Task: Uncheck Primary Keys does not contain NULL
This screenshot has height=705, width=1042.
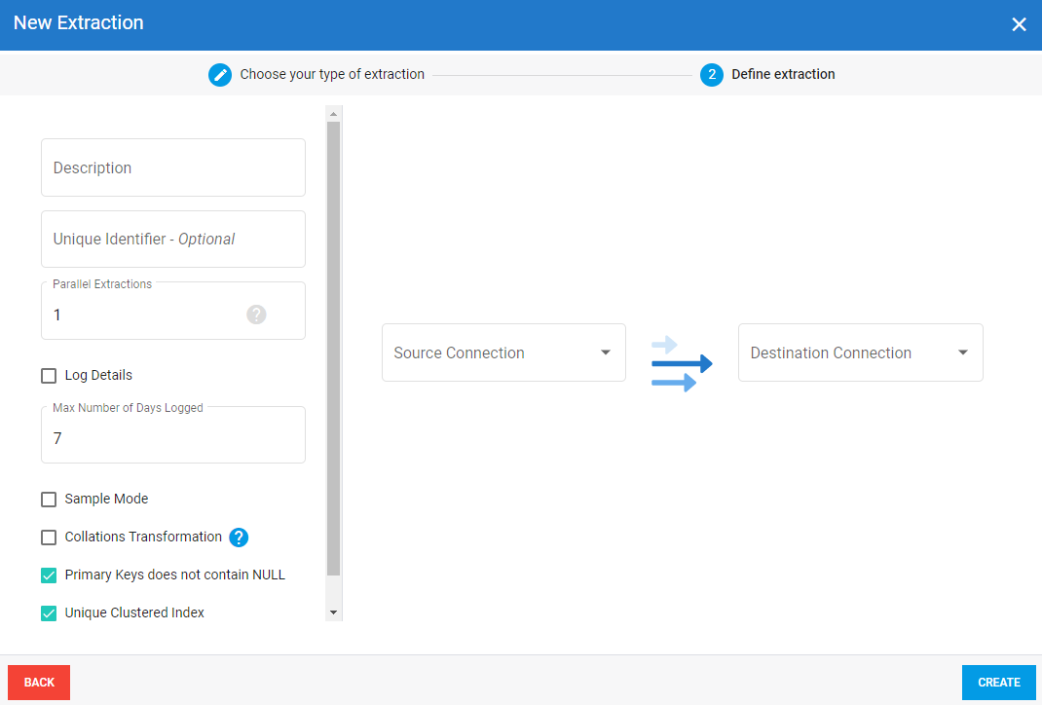Action: [49, 575]
